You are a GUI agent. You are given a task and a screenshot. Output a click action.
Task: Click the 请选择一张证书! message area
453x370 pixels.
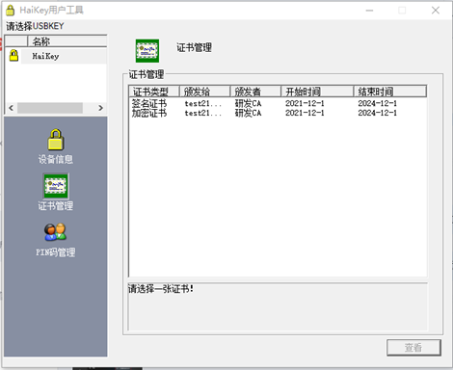point(278,306)
